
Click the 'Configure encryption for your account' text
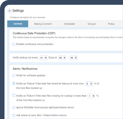tap(28, 17)
